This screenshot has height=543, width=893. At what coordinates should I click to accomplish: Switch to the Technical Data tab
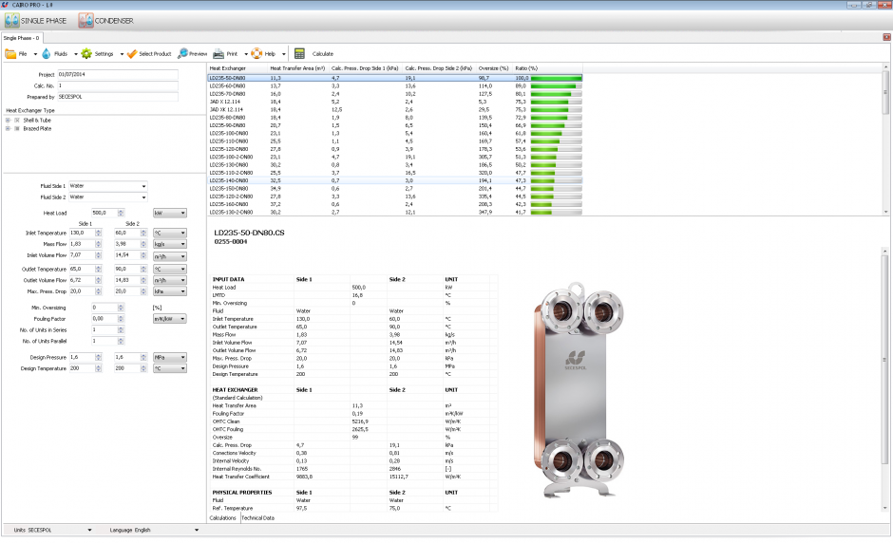click(258, 518)
